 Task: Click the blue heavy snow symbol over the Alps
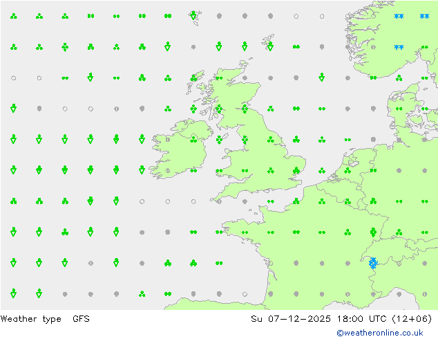tap(373, 263)
